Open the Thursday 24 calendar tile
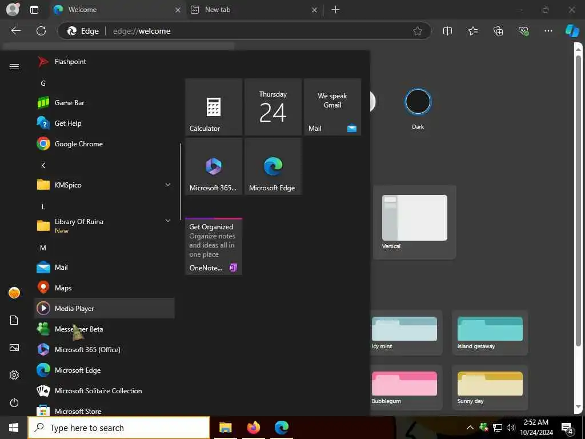The width and height of the screenshot is (585, 439). click(x=273, y=107)
